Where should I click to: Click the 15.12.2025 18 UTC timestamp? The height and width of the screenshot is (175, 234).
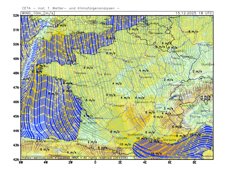click(x=194, y=13)
